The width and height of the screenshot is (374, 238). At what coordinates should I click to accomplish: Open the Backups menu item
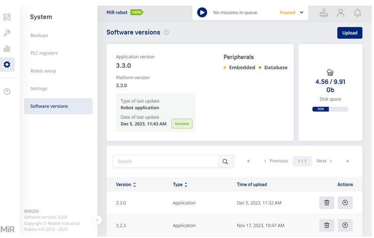(39, 35)
